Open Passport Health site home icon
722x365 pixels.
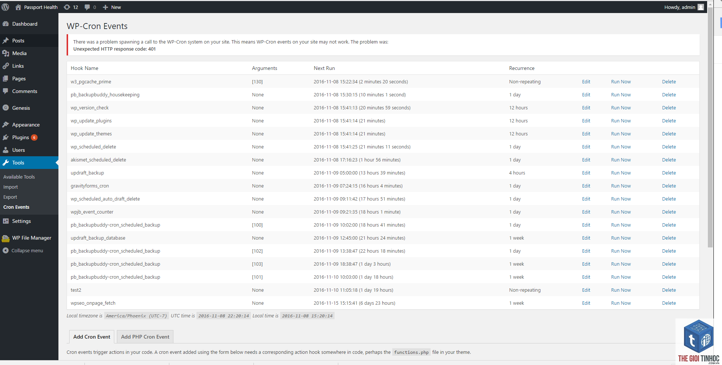click(18, 7)
